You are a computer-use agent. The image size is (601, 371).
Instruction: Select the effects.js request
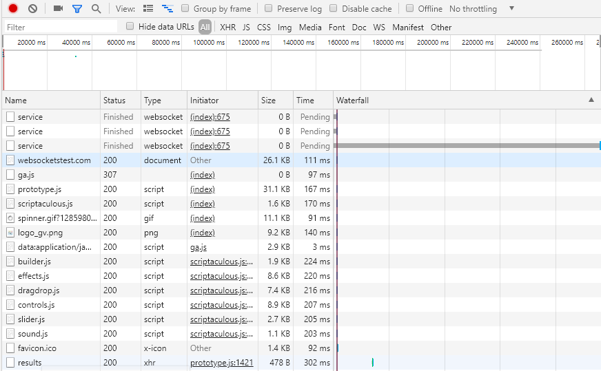(301, 276)
